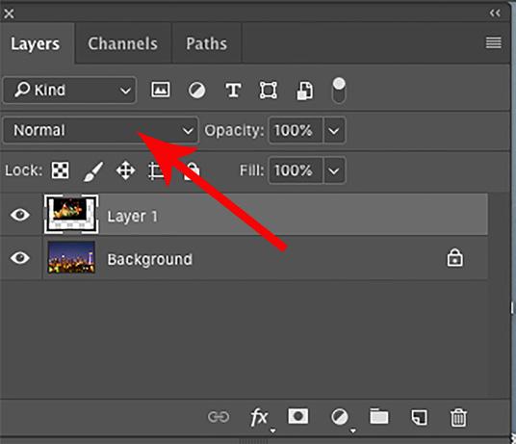The image size is (516, 444).
Task: Filter for adjustment layers icon
Action: (196, 91)
